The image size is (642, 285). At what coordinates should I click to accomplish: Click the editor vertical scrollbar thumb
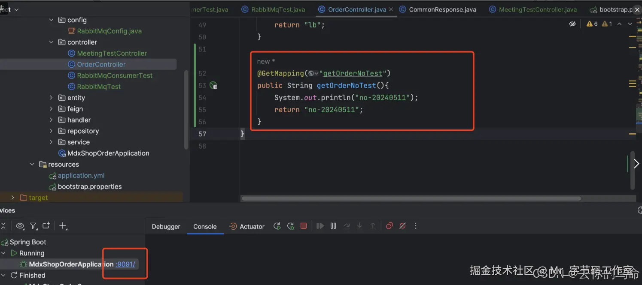pyautogui.click(x=632, y=170)
